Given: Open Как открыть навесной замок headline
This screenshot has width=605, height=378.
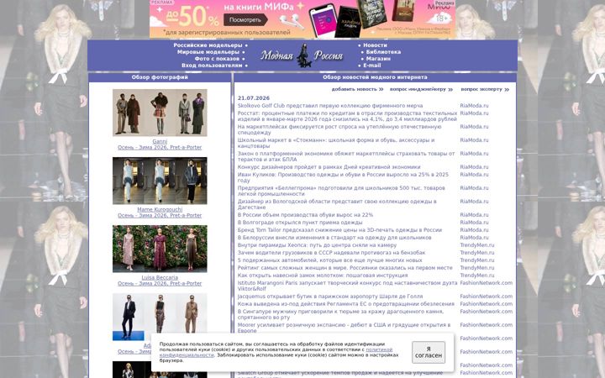Looking at the screenshot, I should (323, 276).
